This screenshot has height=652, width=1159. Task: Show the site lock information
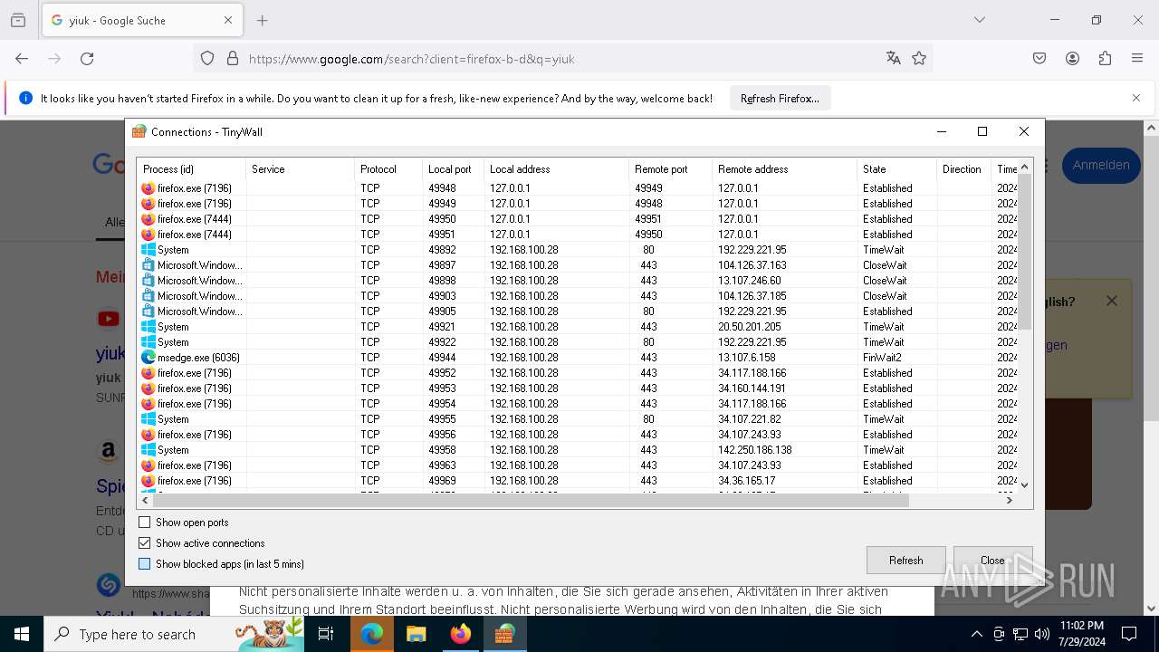click(x=233, y=59)
